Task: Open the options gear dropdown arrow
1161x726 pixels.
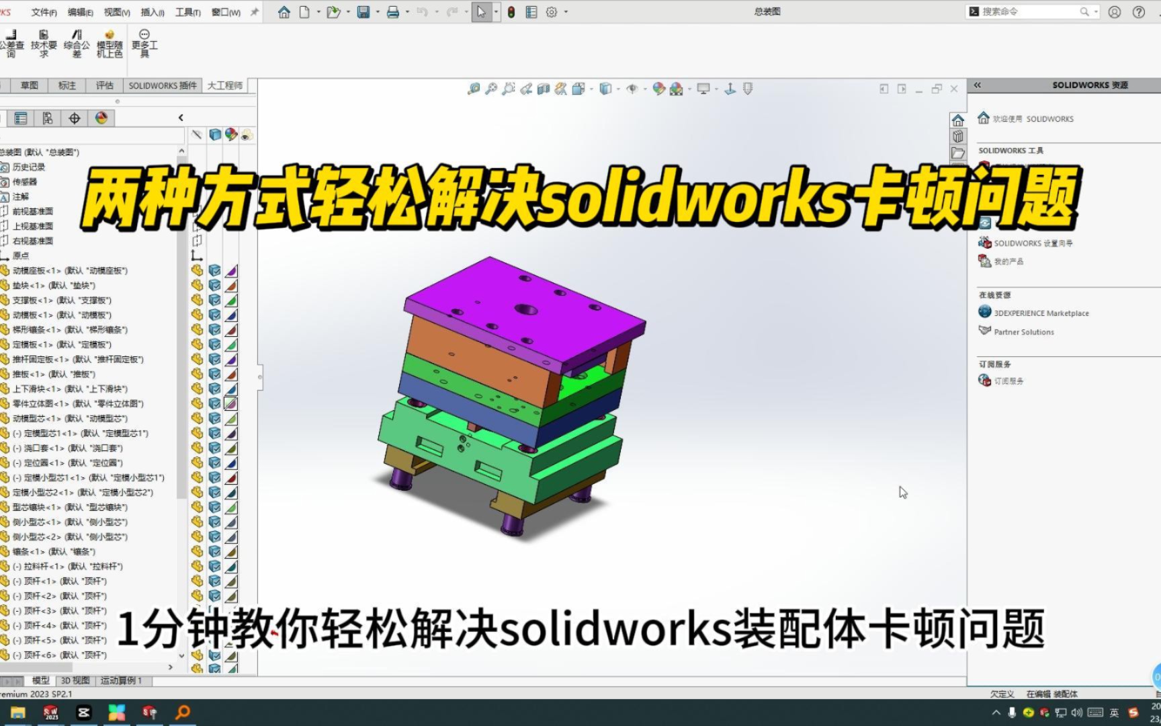Action: pos(566,12)
